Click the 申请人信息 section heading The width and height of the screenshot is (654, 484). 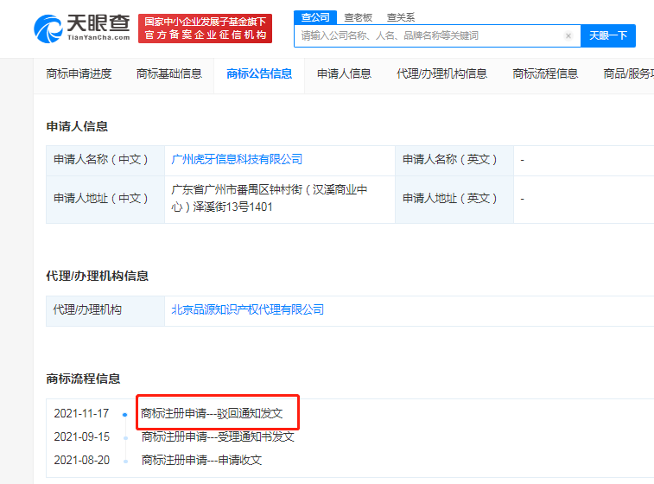[77, 126]
